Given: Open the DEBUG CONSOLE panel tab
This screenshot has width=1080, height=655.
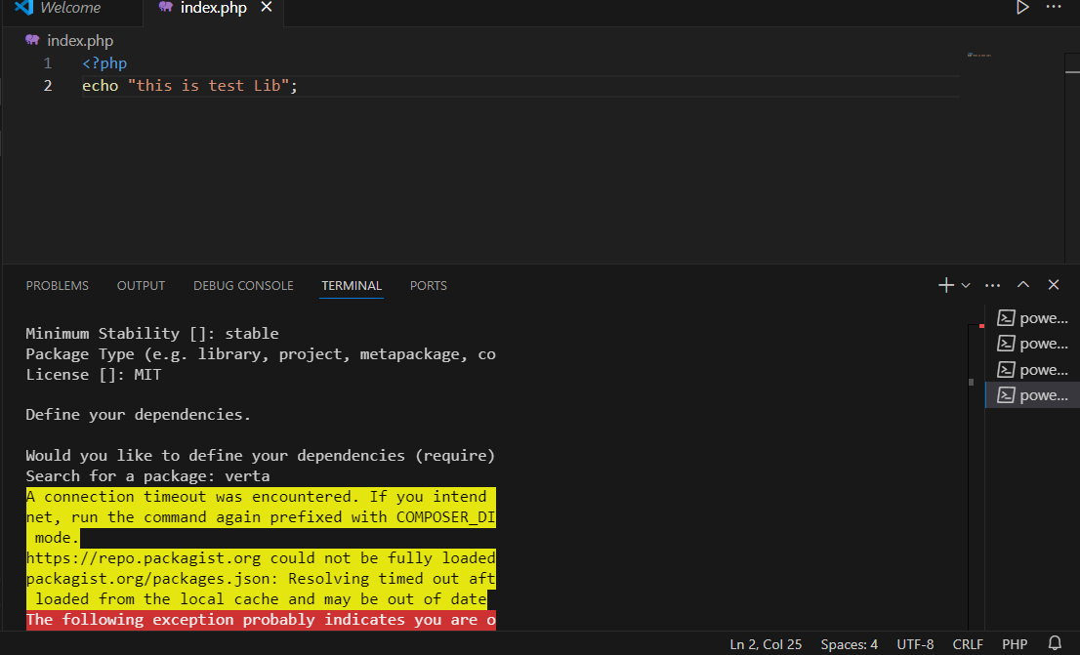Looking at the screenshot, I should pos(243,286).
